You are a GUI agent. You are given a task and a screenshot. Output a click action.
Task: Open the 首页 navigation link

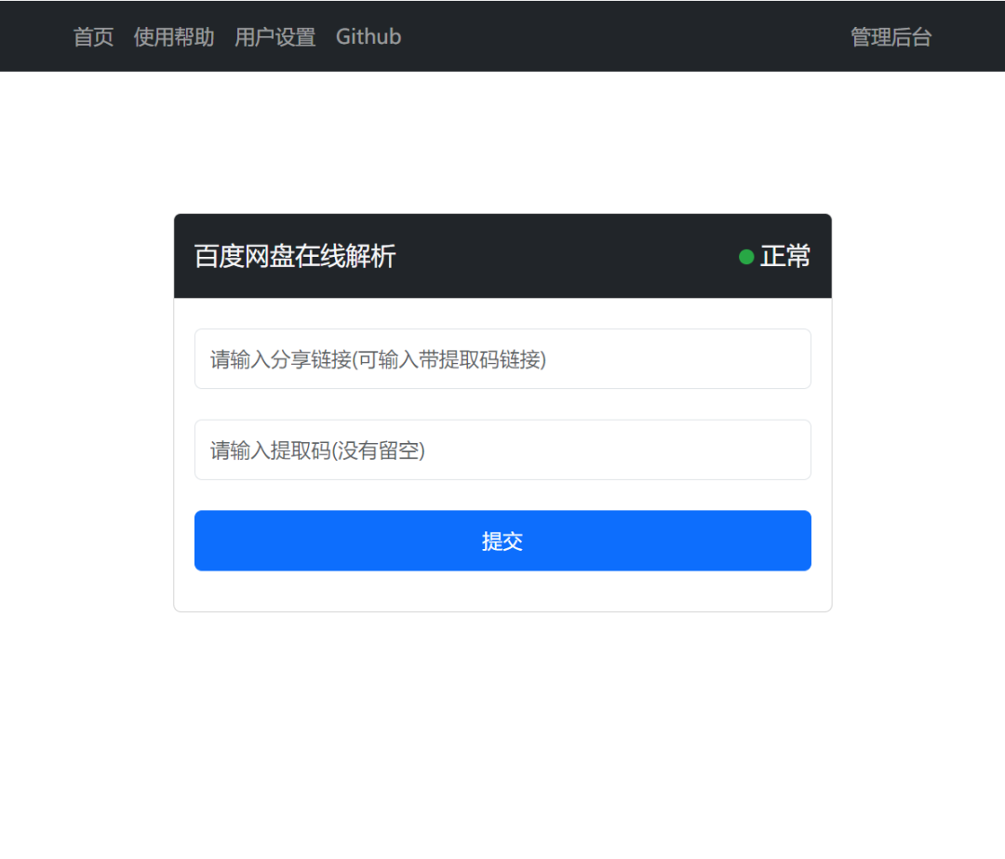click(x=94, y=37)
